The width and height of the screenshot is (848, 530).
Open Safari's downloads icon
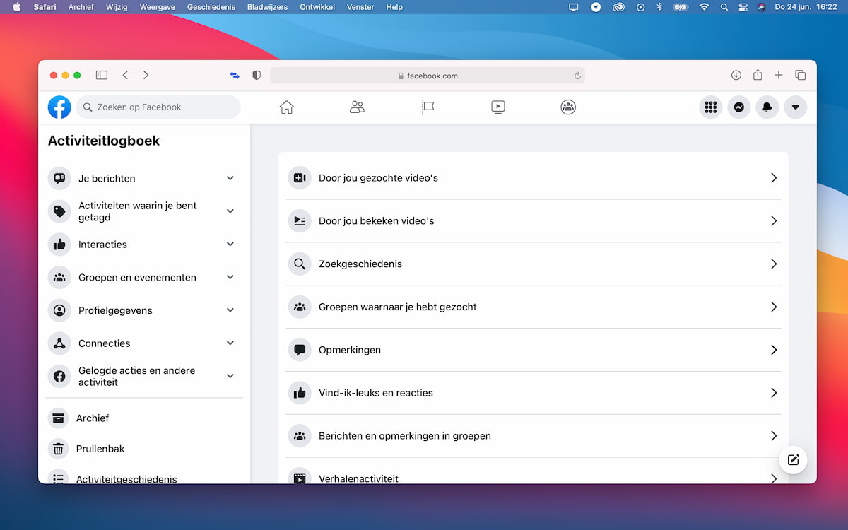click(x=736, y=75)
